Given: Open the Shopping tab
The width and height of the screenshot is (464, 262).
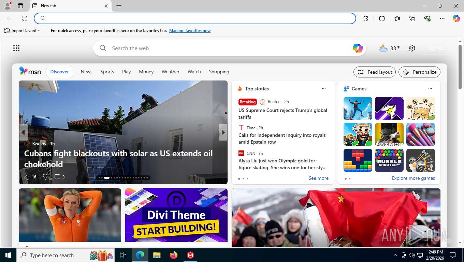Looking at the screenshot, I should coord(219,72).
